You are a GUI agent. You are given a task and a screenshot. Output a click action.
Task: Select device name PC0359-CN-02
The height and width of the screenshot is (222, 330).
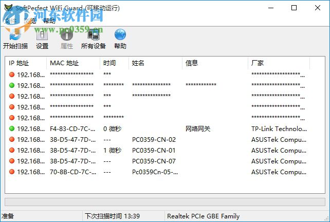154,139
